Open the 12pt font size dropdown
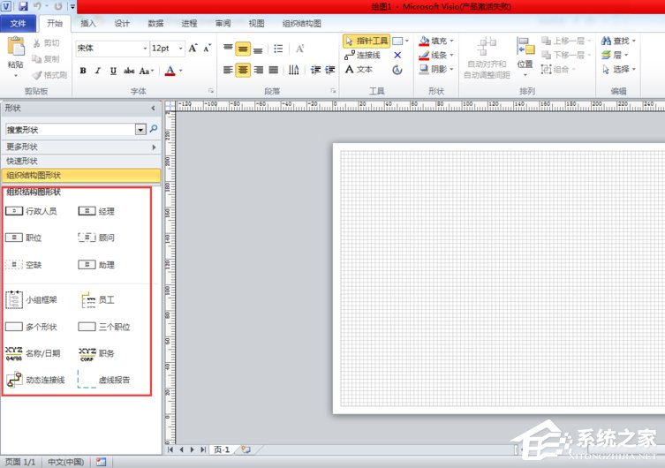Image resolution: width=665 pixels, height=468 pixels. [x=181, y=49]
